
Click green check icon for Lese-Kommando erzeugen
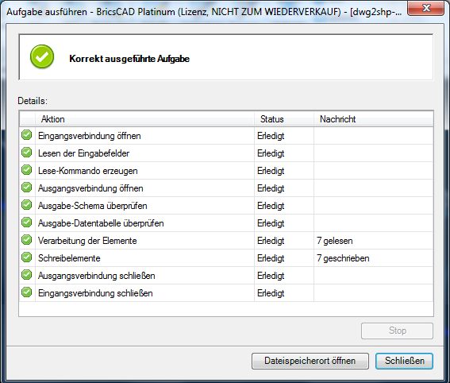pyautogui.click(x=27, y=170)
